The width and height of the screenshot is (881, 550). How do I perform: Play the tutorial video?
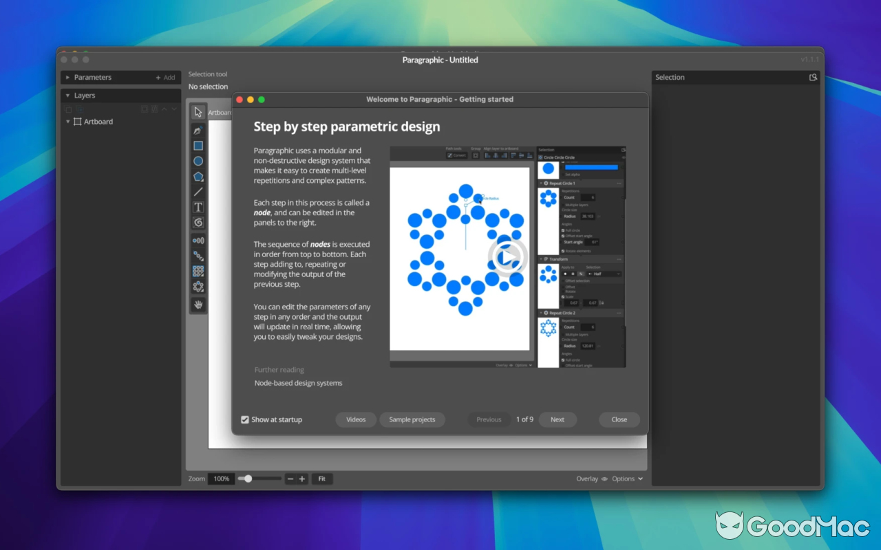click(x=509, y=256)
